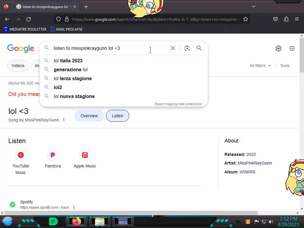Open the Extensions puzzle icon

pyautogui.click(x=286, y=19)
